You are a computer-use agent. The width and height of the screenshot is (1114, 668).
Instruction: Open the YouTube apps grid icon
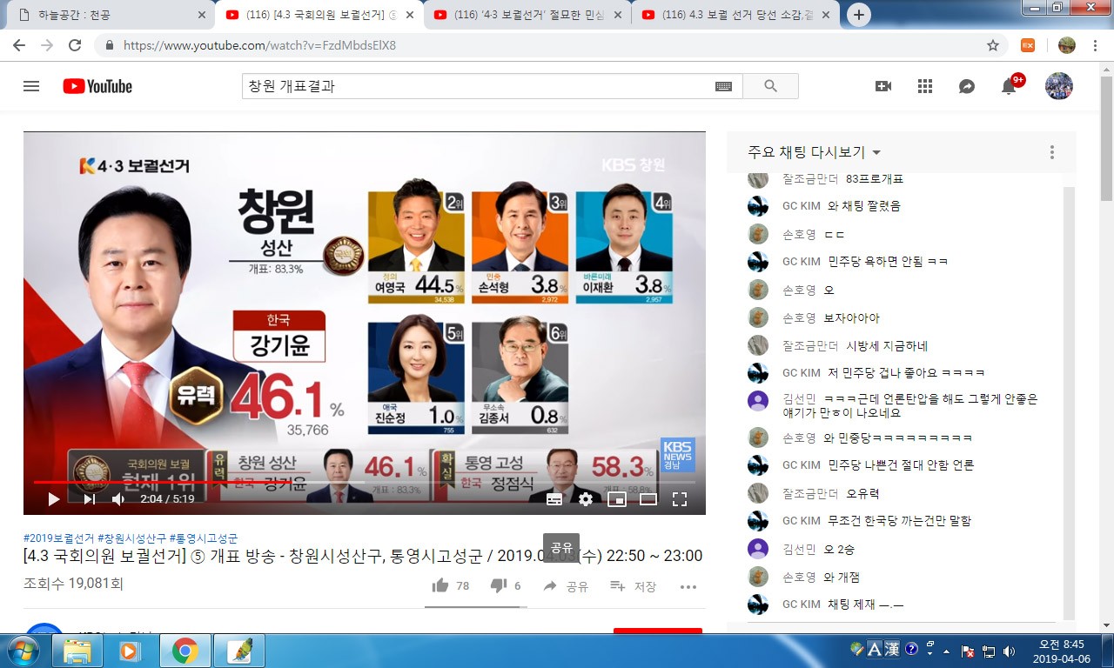click(x=925, y=86)
